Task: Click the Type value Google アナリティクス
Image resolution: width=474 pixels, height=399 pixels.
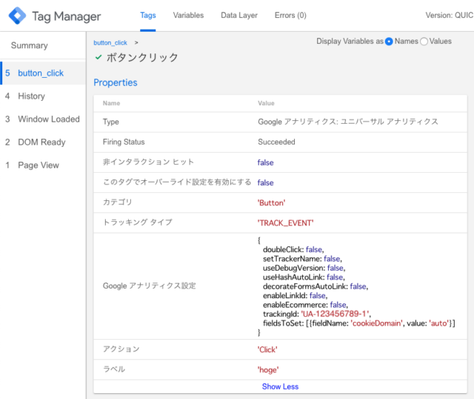Action: click(348, 122)
